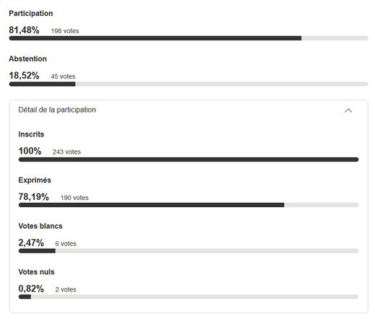Click the Abstention progress bar
Image resolution: width=375 pixels, height=319 pixels.
[x=188, y=84]
